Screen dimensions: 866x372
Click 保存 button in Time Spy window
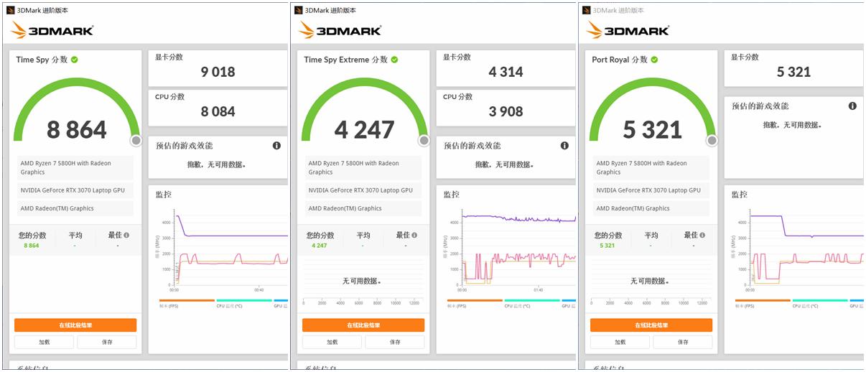click(x=107, y=342)
